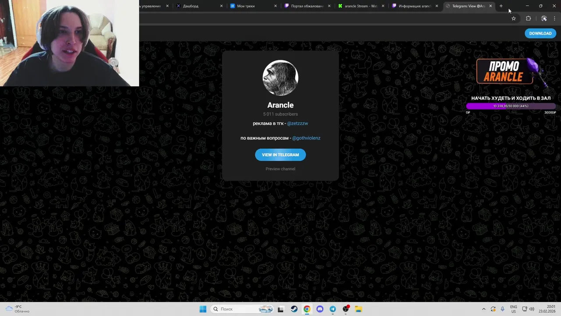Click the microphone tray icon
Image resolution: width=561 pixels, height=316 pixels.
click(x=502, y=309)
